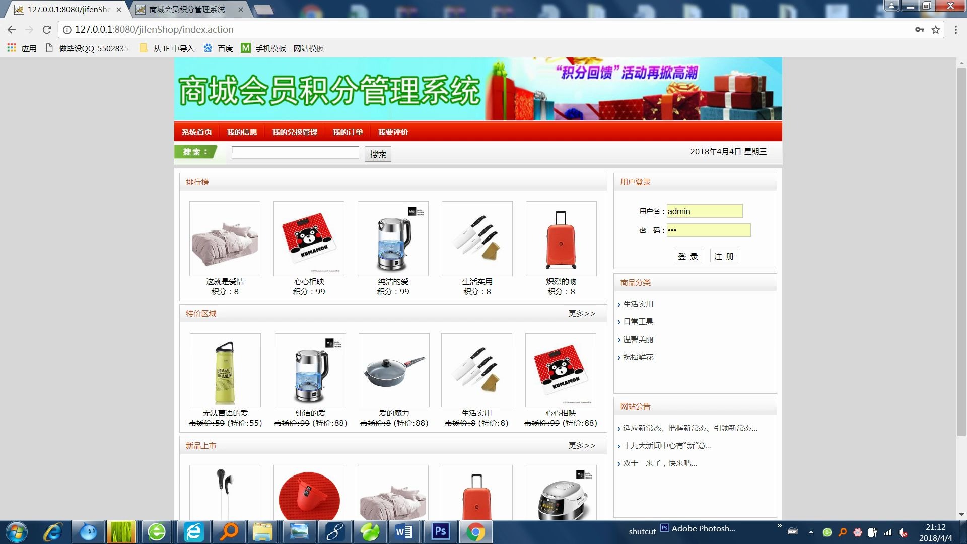Open 系统首页 navigation item
The height and width of the screenshot is (544, 967).
click(197, 132)
